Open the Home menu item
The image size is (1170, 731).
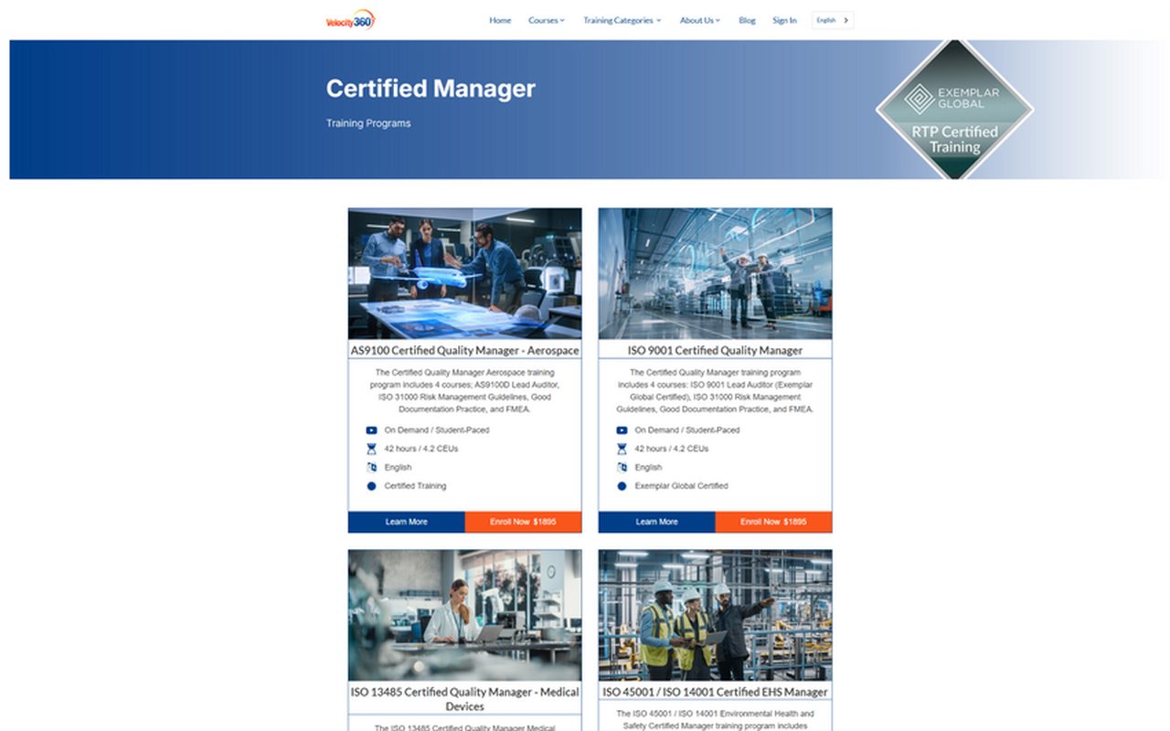[x=500, y=20]
